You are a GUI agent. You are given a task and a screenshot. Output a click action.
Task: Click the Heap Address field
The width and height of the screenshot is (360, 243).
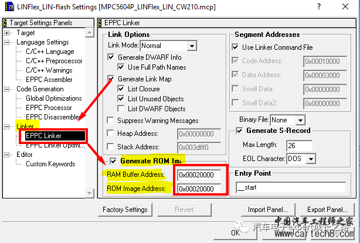click(199, 134)
